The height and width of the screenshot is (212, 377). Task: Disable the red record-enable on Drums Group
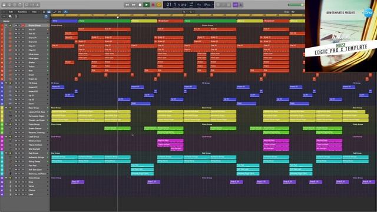click(23, 25)
